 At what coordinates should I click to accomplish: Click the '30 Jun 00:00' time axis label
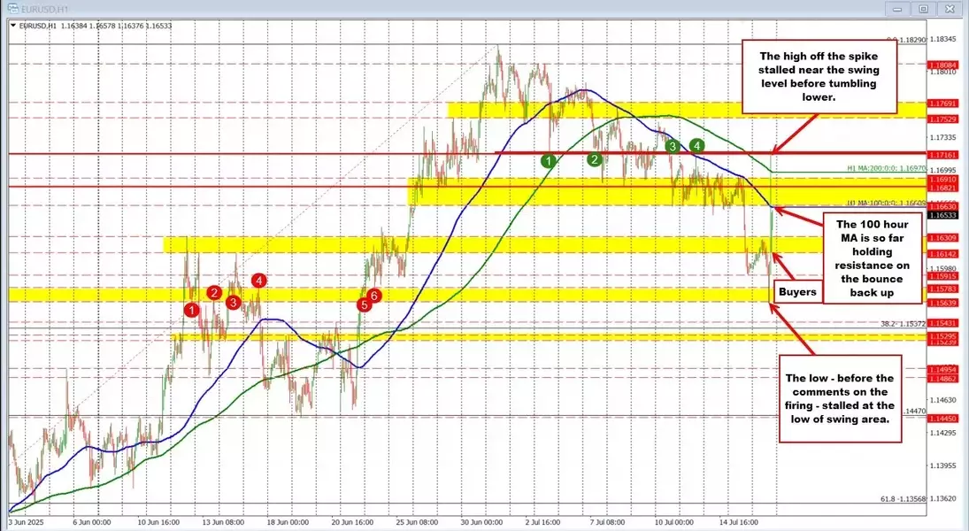(x=483, y=522)
